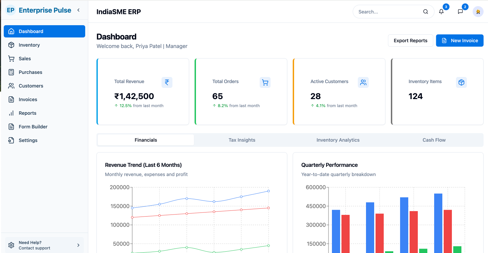Open the Invoices section

28,99
